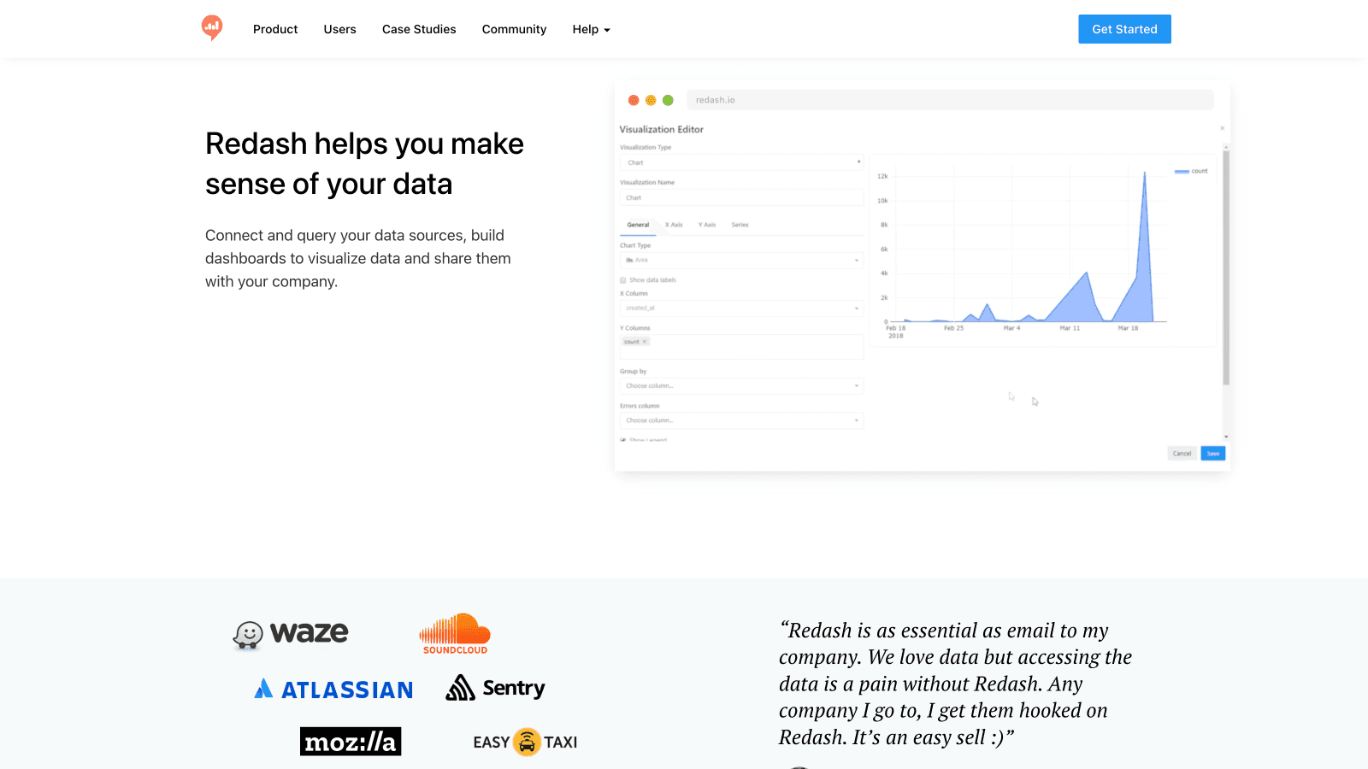This screenshot has width=1368, height=769.
Task: Click the Atlassian logo
Action: 333,690
